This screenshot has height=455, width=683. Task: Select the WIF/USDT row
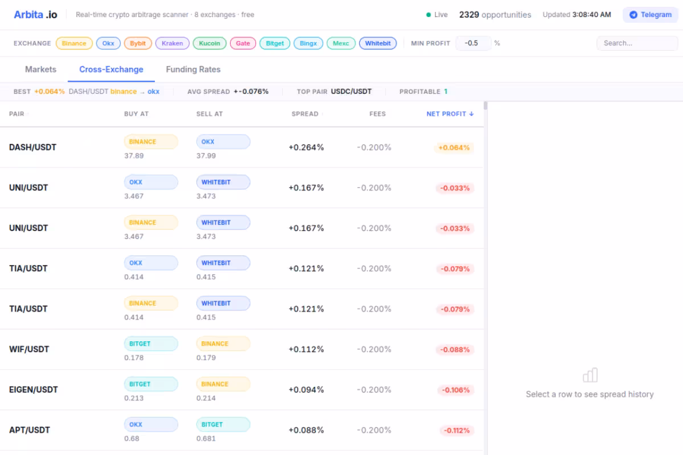click(x=242, y=349)
